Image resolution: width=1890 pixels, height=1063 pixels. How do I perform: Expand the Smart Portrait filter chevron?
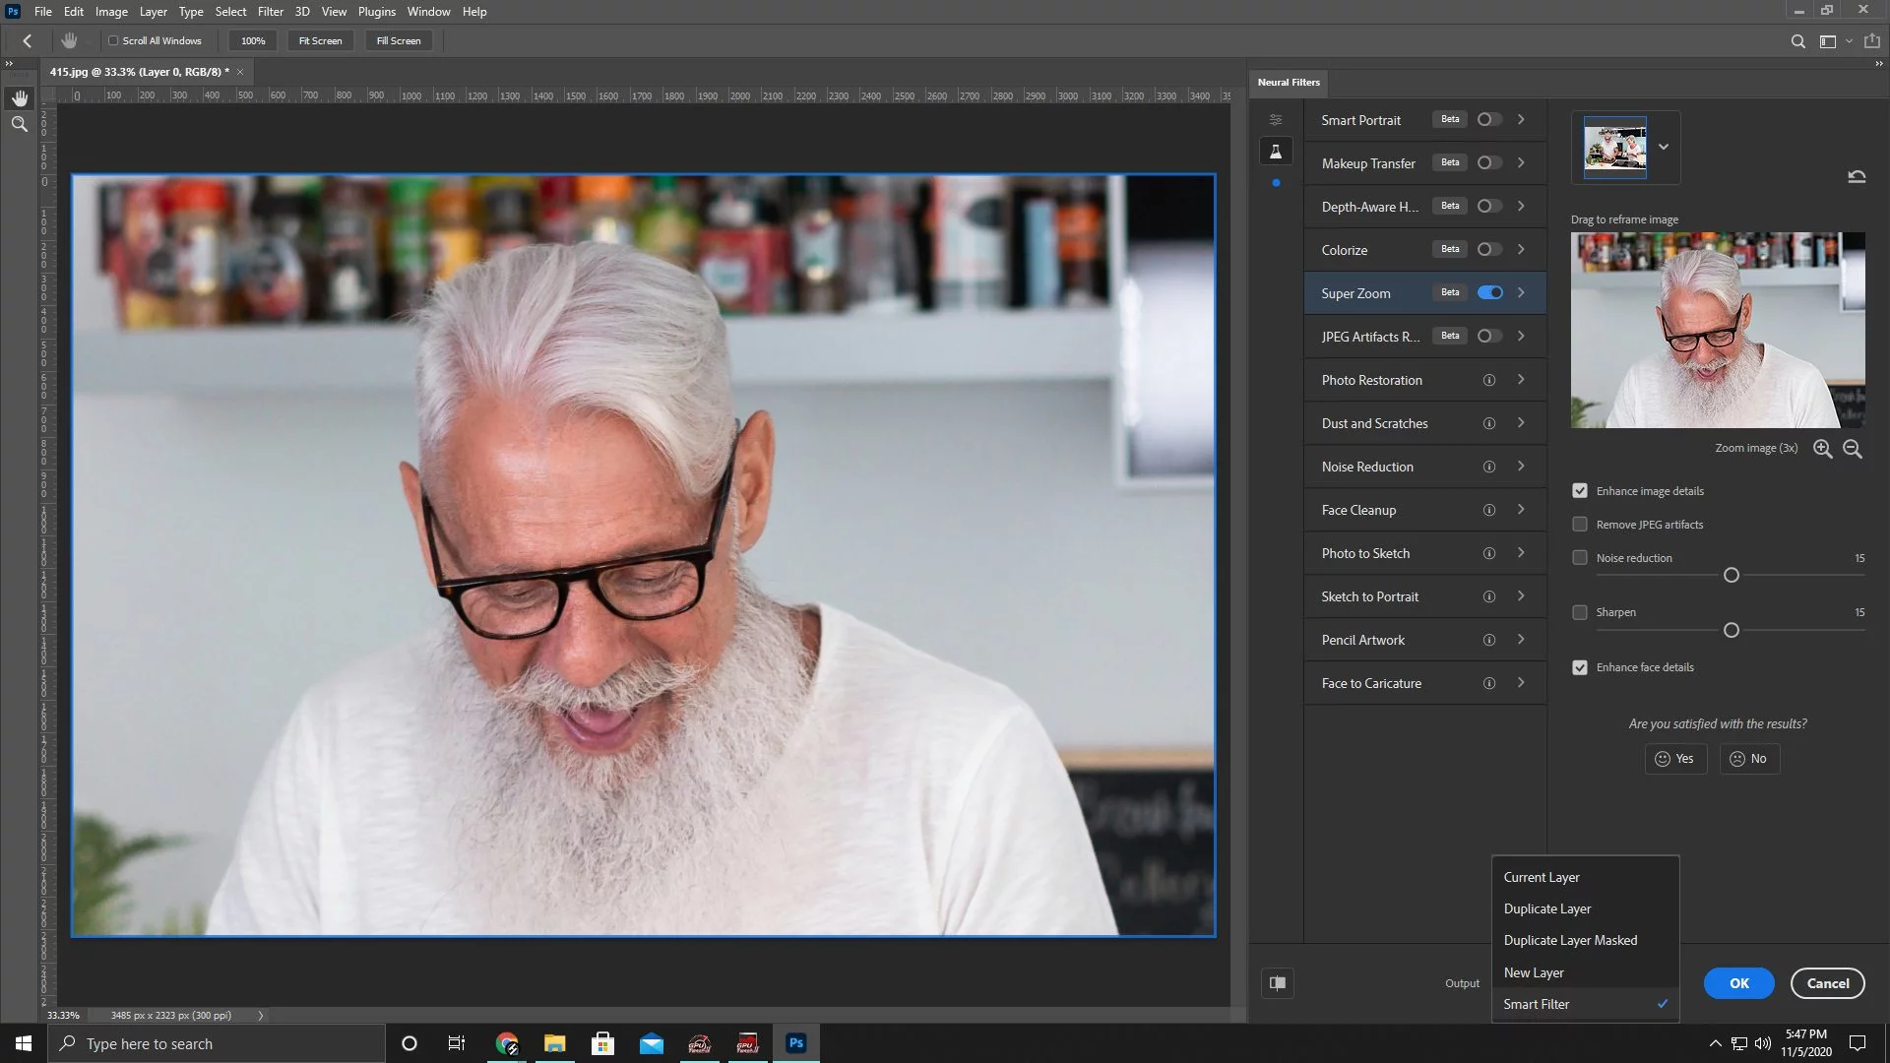(x=1521, y=119)
